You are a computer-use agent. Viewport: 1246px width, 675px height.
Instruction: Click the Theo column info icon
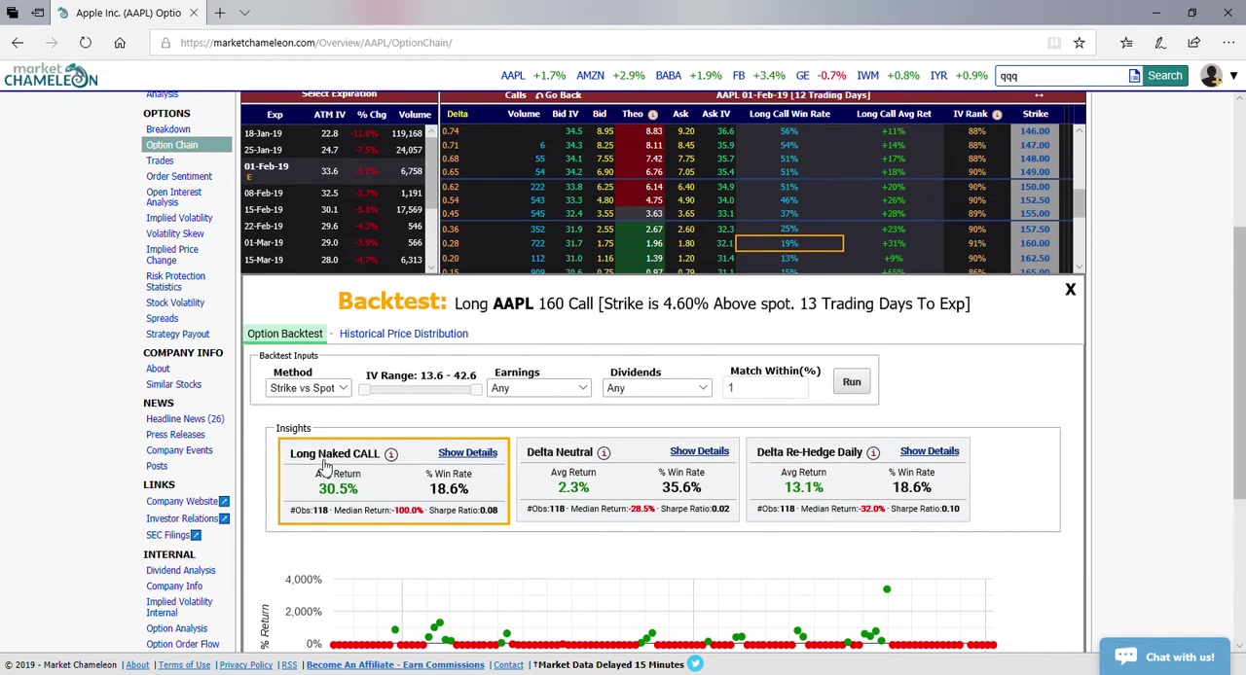click(x=652, y=115)
